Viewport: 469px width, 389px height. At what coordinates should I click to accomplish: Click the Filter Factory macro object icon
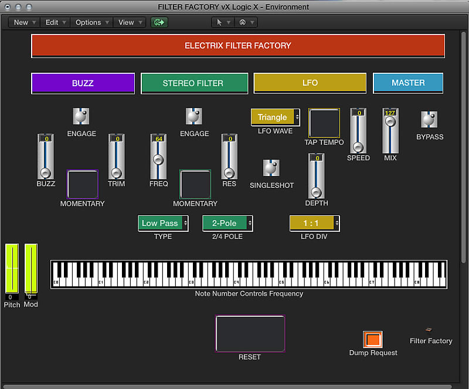tap(428, 329)
